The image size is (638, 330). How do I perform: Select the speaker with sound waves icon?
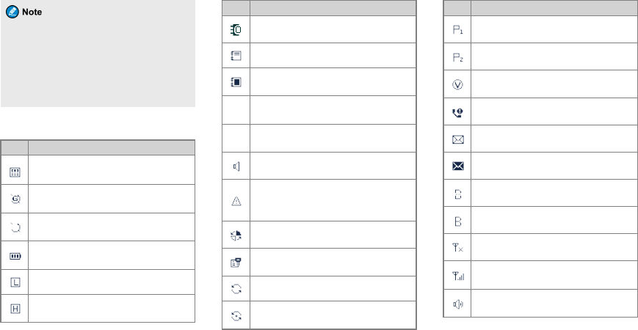(457, 304)
